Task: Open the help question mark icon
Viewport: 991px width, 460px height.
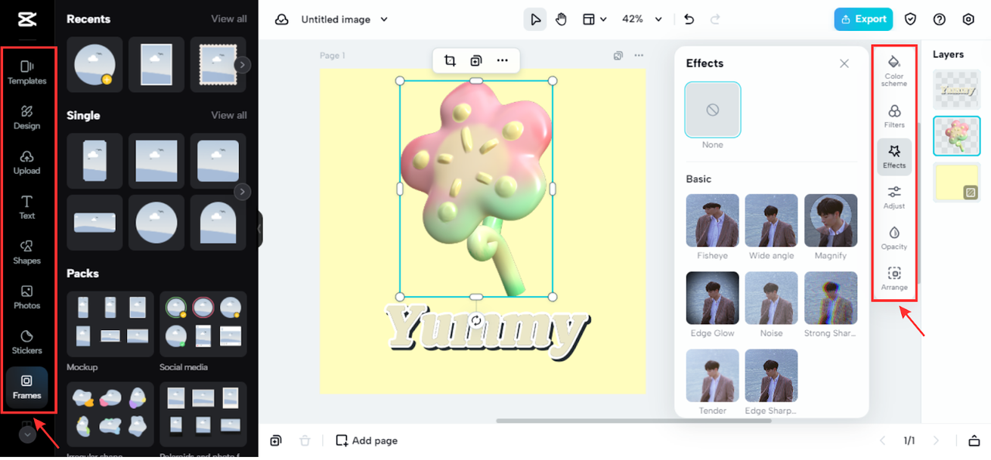Action: click(x=939, y=19)
